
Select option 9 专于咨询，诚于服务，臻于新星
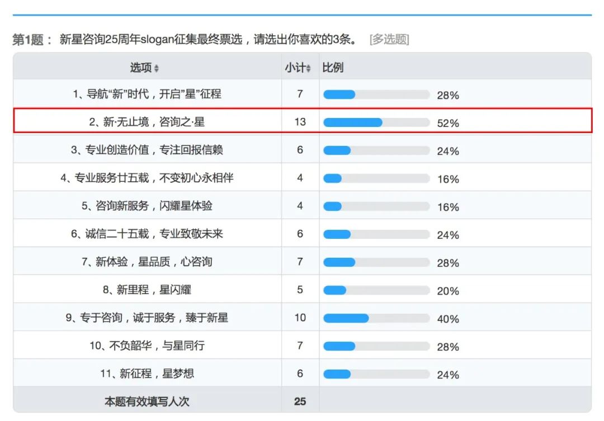click(147, 318)
